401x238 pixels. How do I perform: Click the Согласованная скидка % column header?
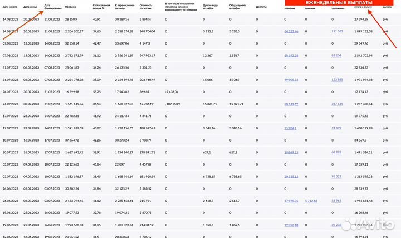click(100, 7)
